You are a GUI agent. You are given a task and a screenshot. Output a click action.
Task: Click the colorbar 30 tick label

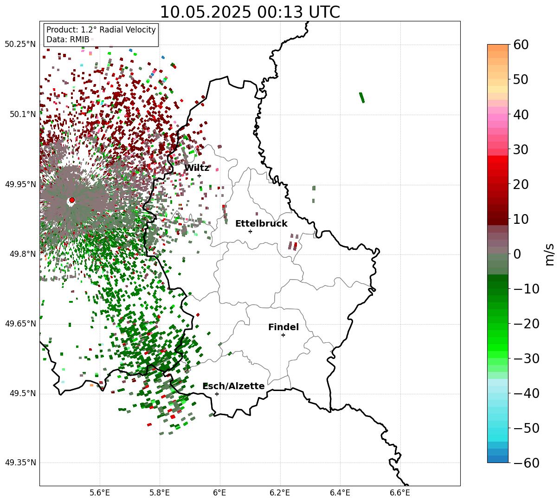click(520, 149)
